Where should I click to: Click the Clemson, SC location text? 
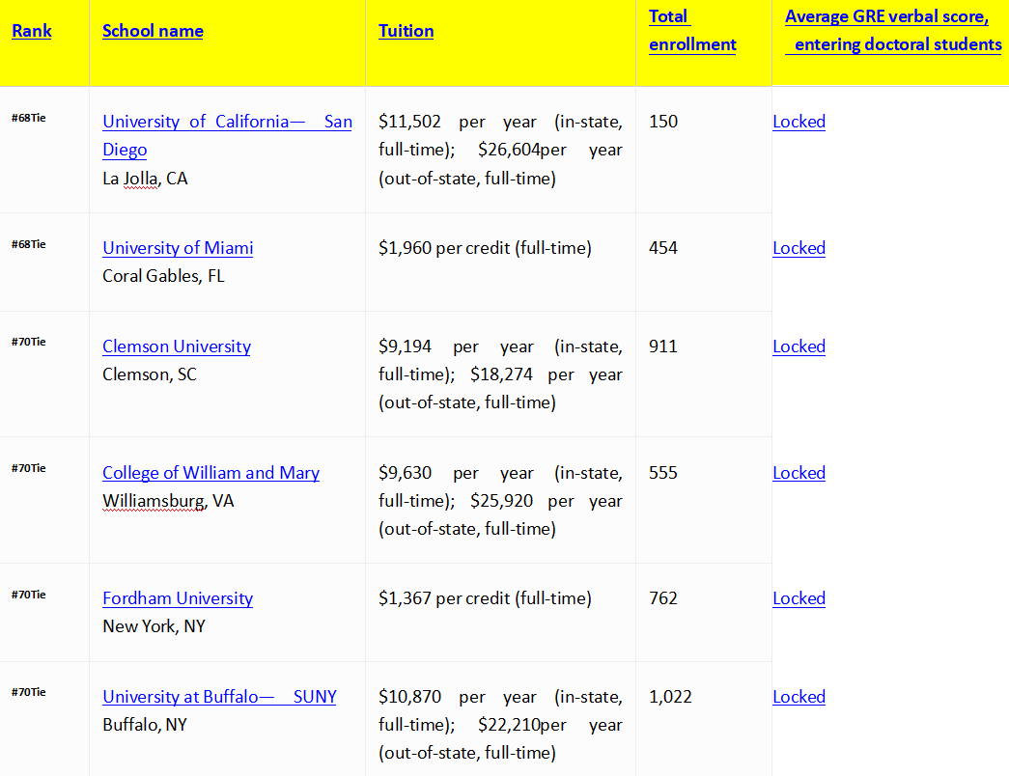click(x=150, y=374)
